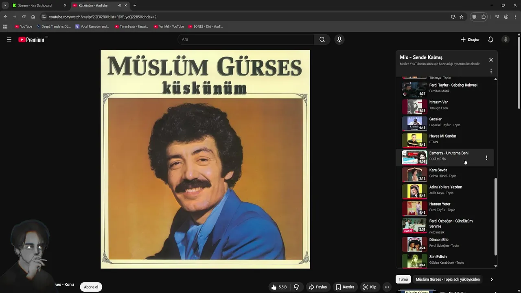Open more actions ellipsis below video
The width and height of the screenshot is (521, 293).
click(x=387, y=287)
